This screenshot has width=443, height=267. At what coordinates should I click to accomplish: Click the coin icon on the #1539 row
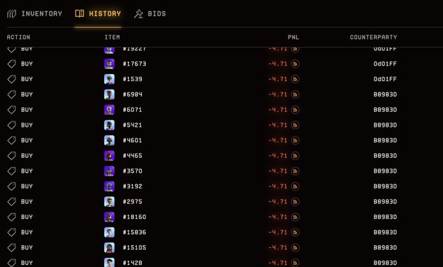(295, 79)
